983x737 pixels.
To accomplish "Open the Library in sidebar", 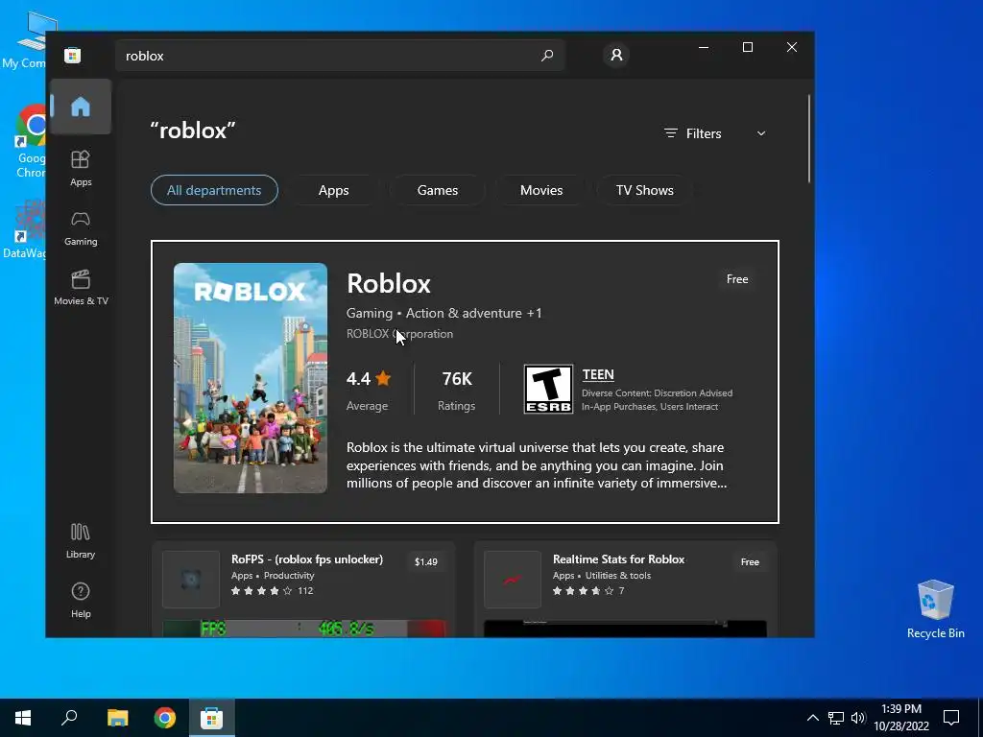I will [x=81, y=541].
